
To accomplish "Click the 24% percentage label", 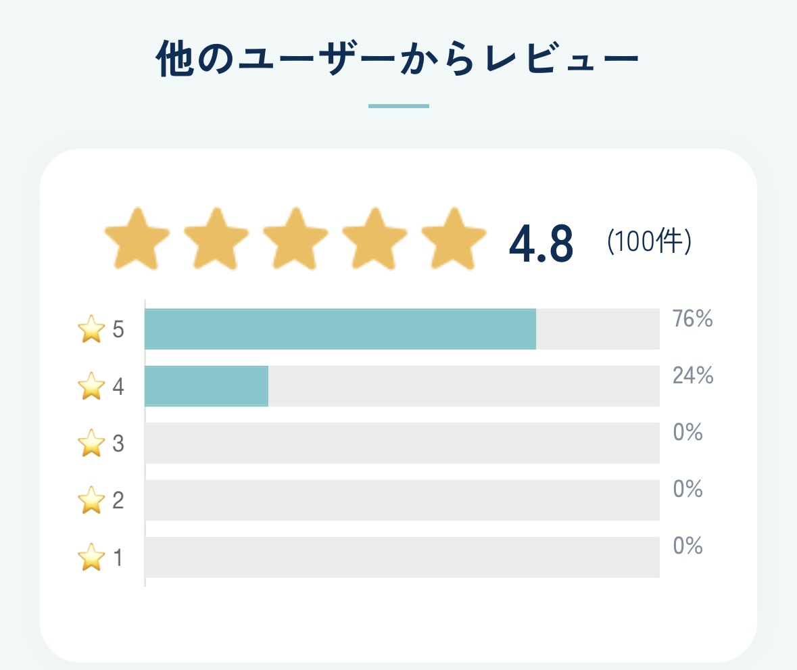I will 693,376.
